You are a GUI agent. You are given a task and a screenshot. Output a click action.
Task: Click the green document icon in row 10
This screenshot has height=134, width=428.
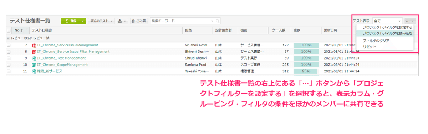coord(34,65)
